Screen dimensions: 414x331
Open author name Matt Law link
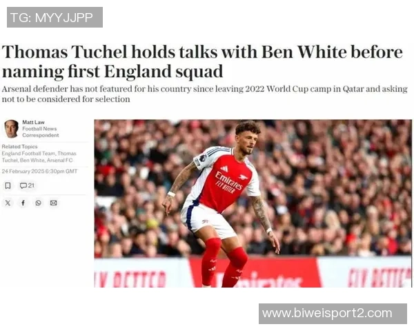(x=33, y=122)
